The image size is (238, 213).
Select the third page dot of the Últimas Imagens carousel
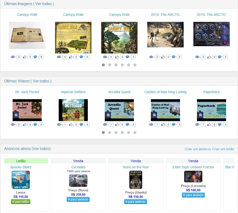pyautogui.click(x=116, y=65)
